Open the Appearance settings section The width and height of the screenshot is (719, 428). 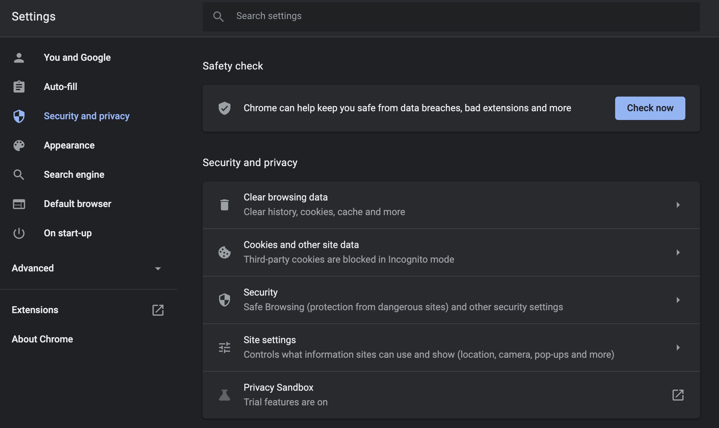(69, 145)
